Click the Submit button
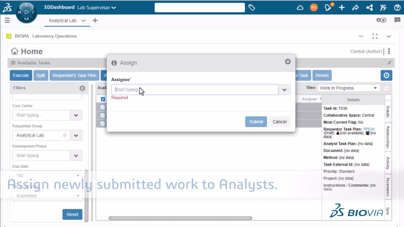Screen dimensions: 404x227 click(x=256, y=122)
